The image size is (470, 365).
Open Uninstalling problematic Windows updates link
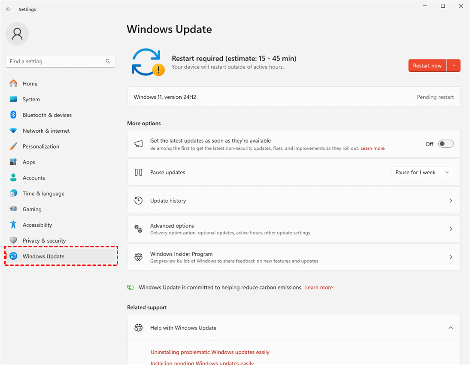point(210,352)
